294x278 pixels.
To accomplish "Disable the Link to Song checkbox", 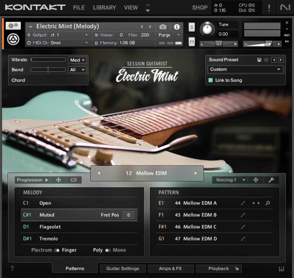I will tap(211, 80).
